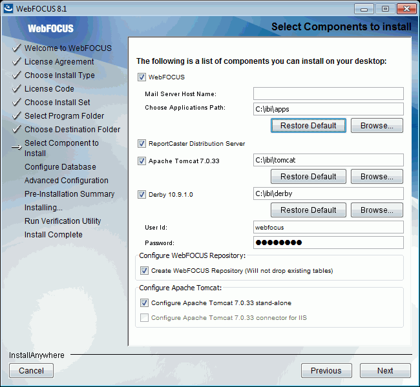420x387 pixels.
Task: Click the 'Pre-Installation Summary' step
Action: point(69,194)
